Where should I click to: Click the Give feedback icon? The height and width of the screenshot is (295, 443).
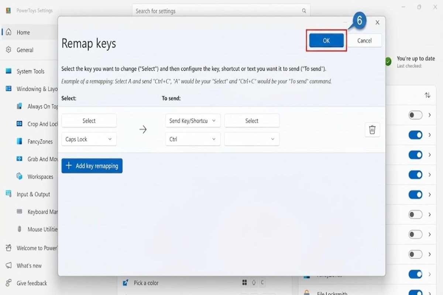9,283
